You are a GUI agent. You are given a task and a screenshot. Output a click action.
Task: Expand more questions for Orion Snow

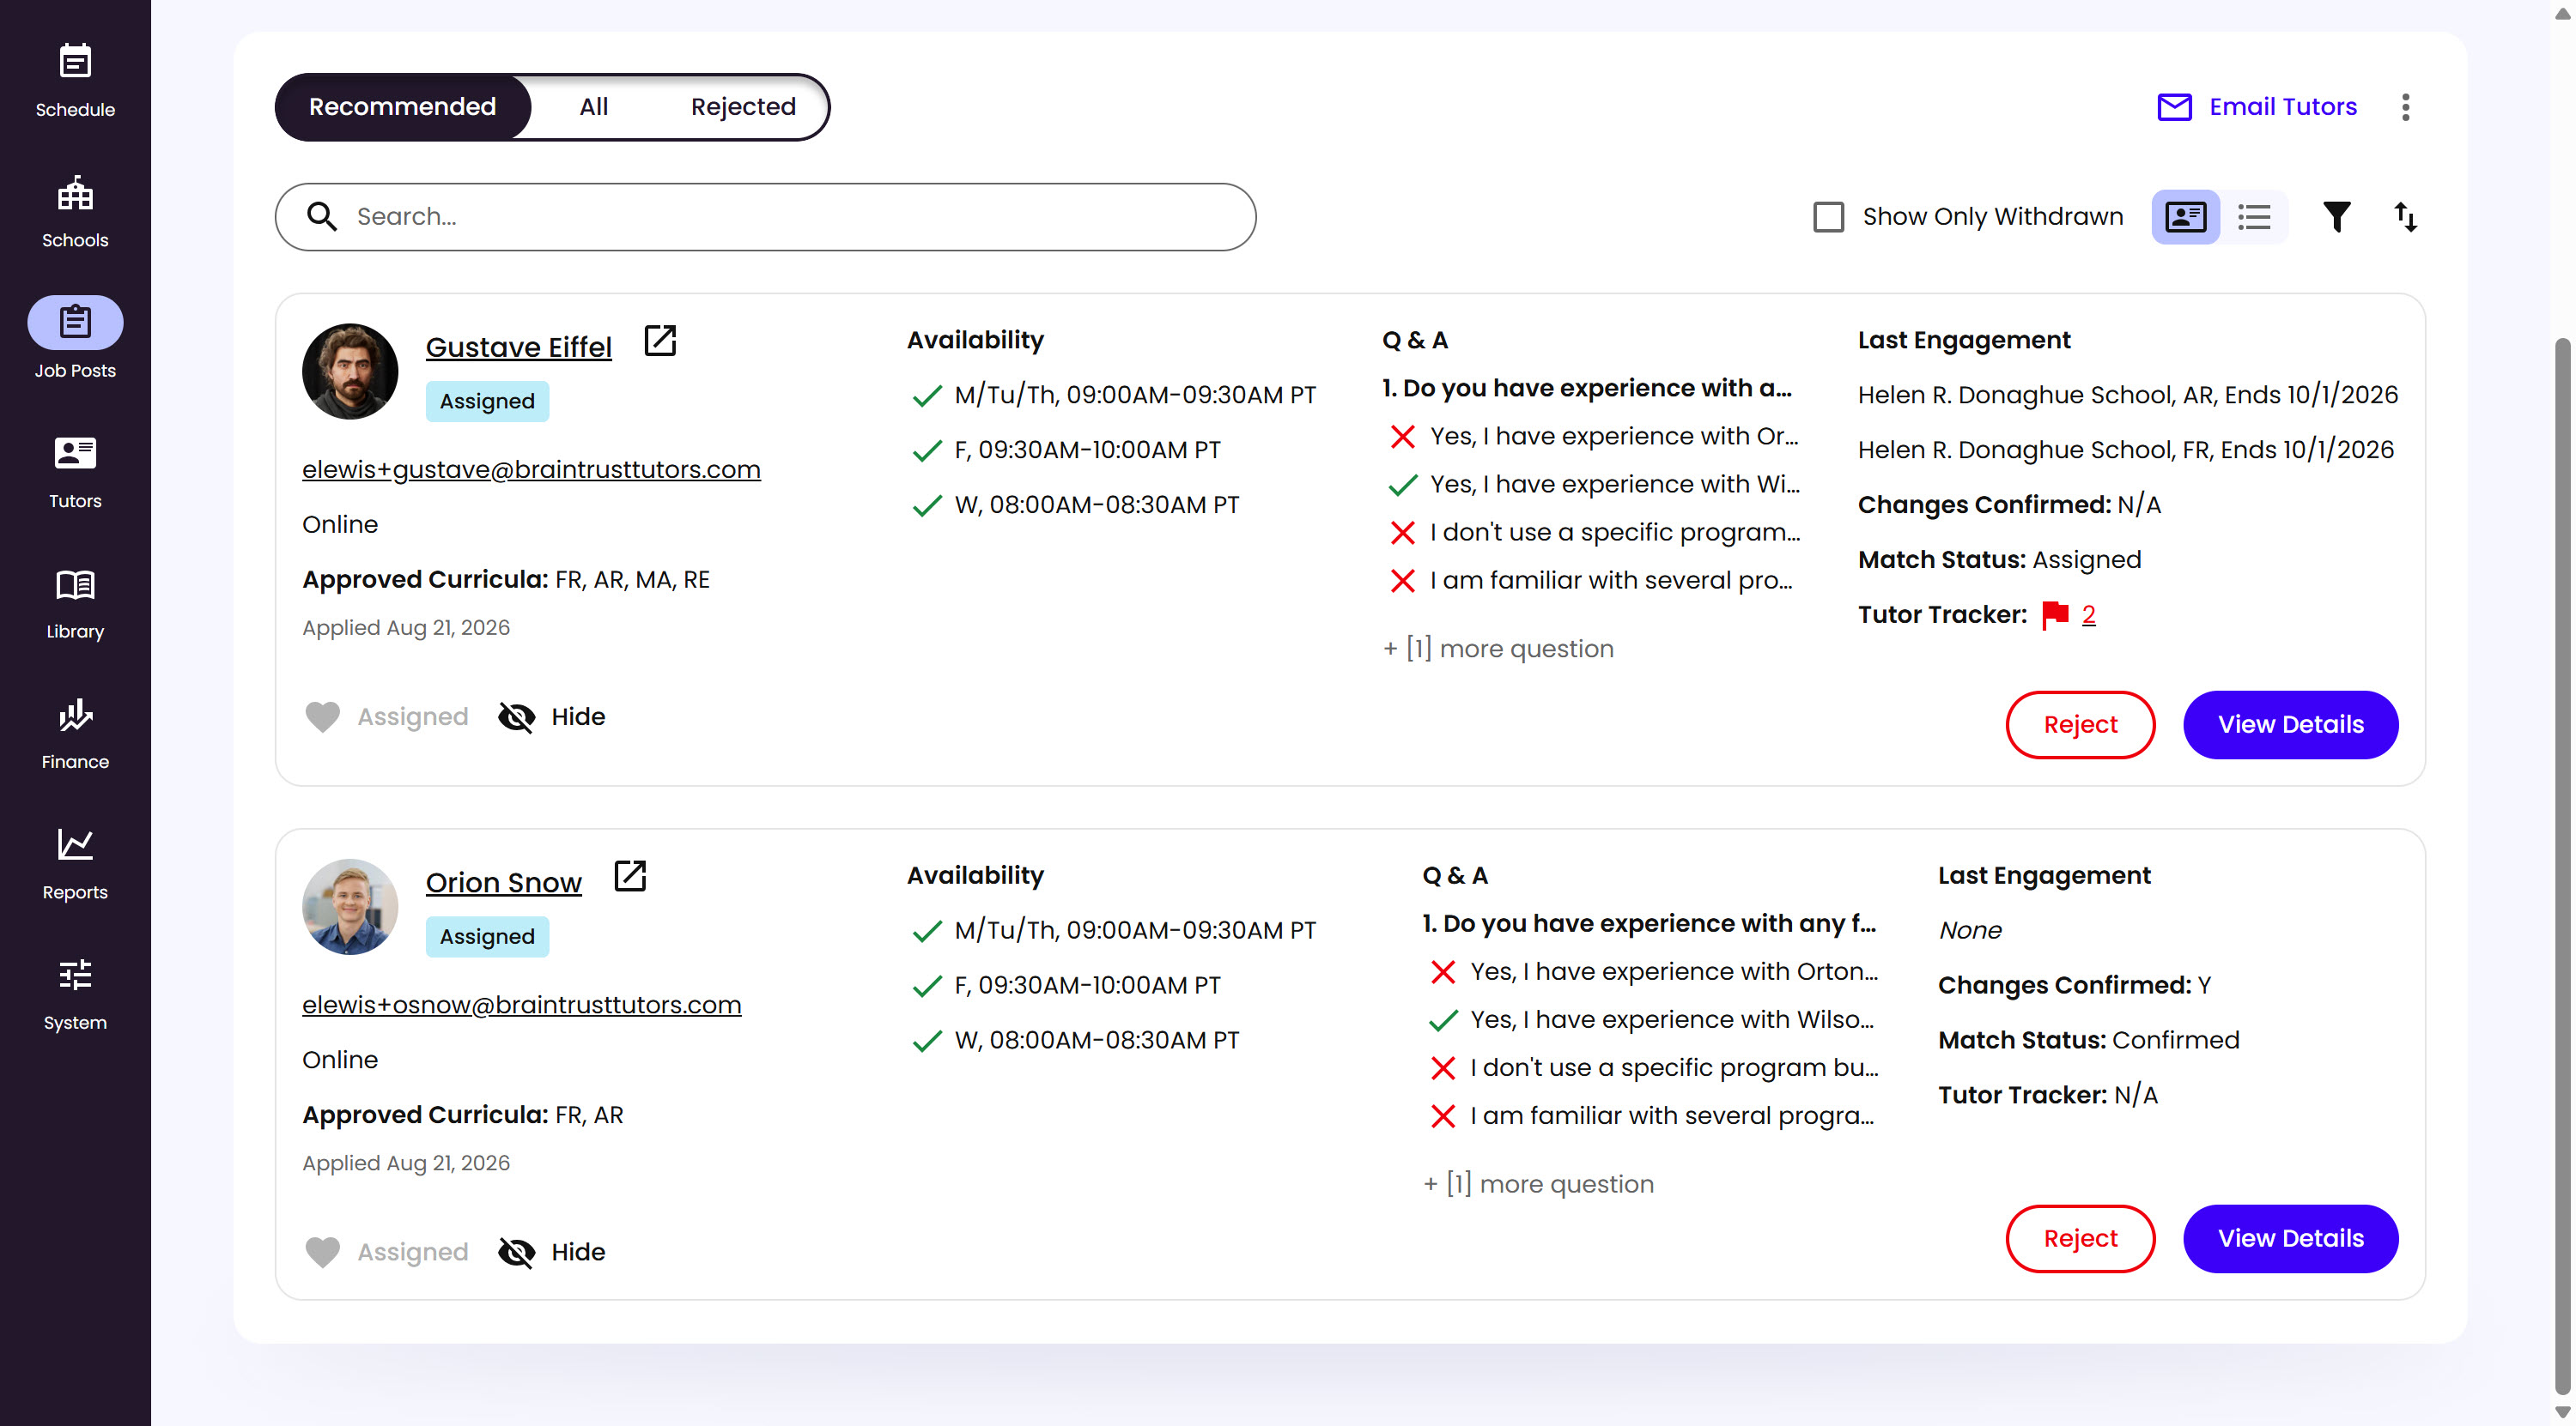(1537, 1184)
